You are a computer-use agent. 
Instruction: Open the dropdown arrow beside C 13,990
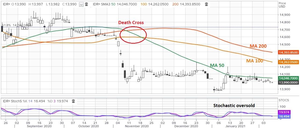coord(81,4)
